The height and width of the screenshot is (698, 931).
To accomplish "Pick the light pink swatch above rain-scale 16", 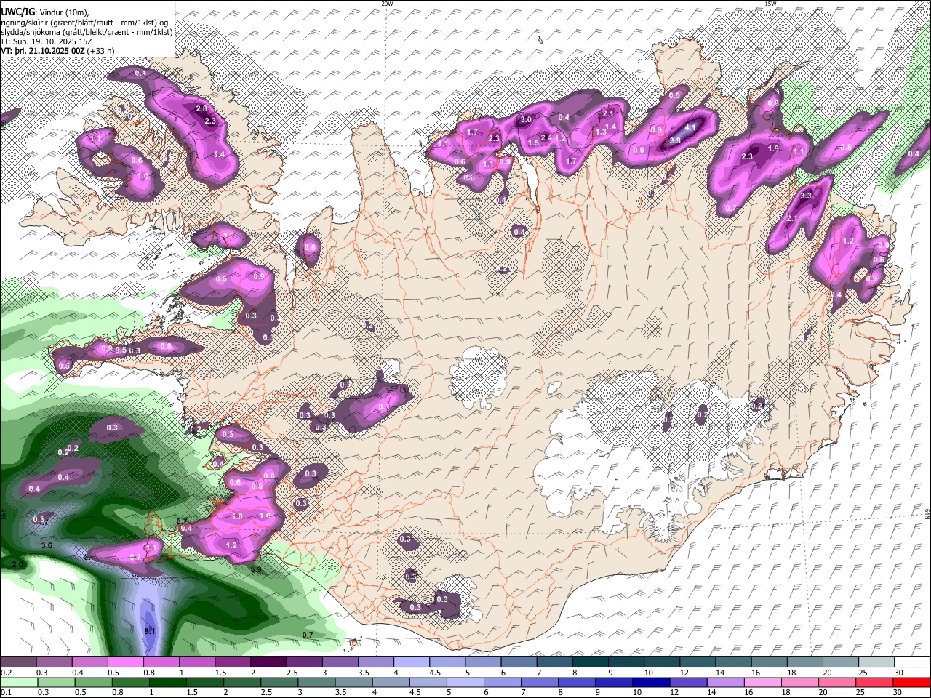I will [x=762, y=682].
